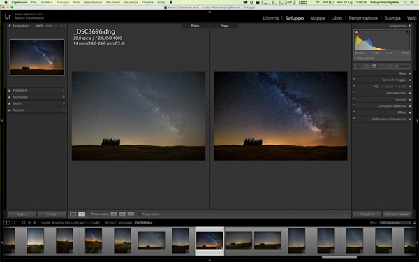This screenshot has height=262, width=419.
Task: Expand the Storia panel
Action: (x=10, y=103)
